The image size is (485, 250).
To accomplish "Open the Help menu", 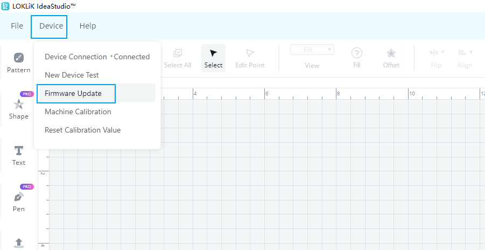I will pos(88,26).
